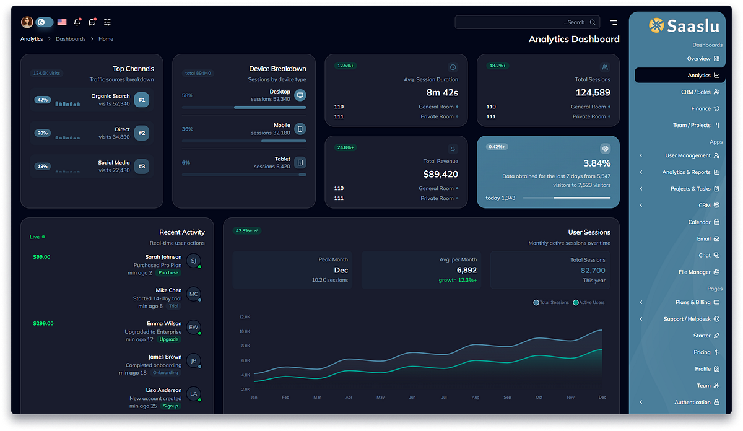Screen dimensions: 743x431
Task: Open the Profile page
Action: pos(679,369)
